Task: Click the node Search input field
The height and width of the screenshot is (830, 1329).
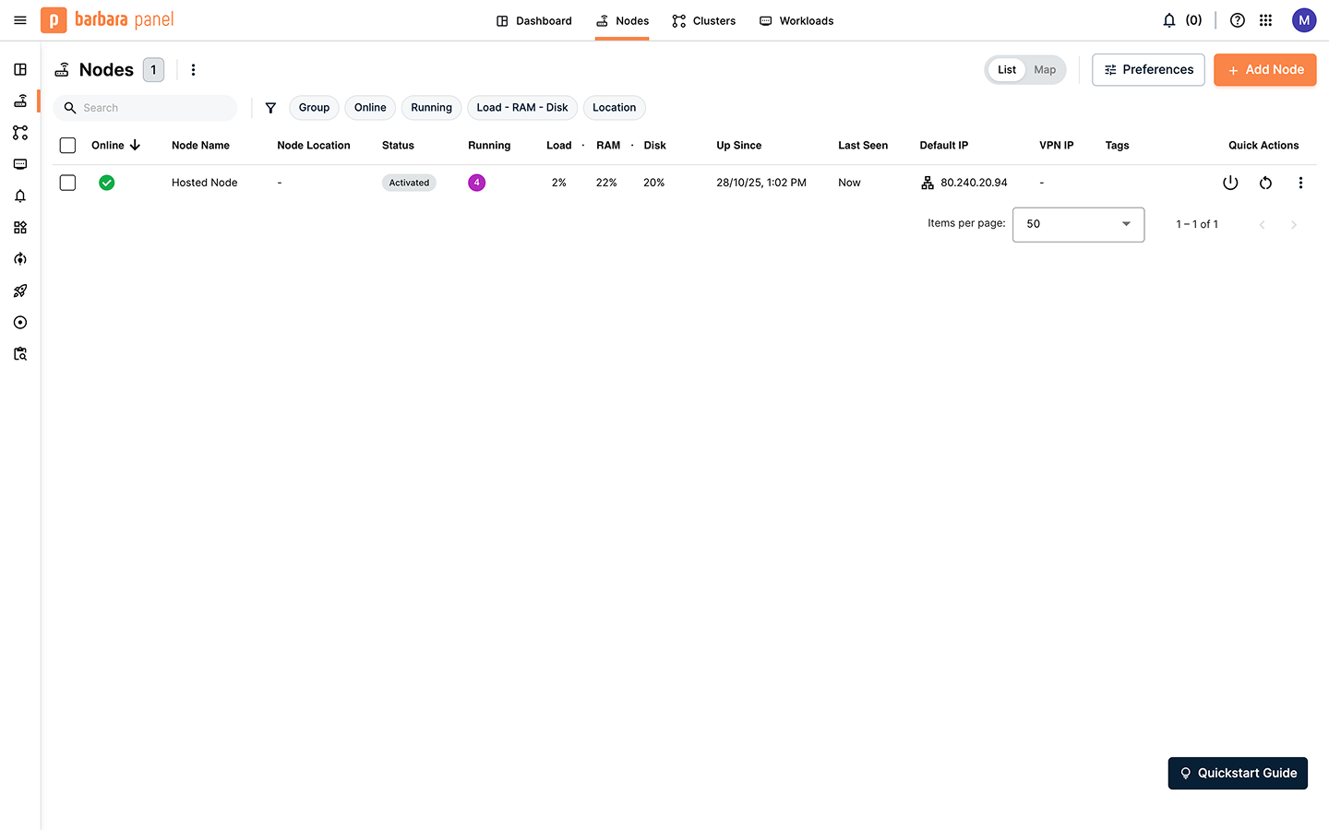Action: [152, 108]
